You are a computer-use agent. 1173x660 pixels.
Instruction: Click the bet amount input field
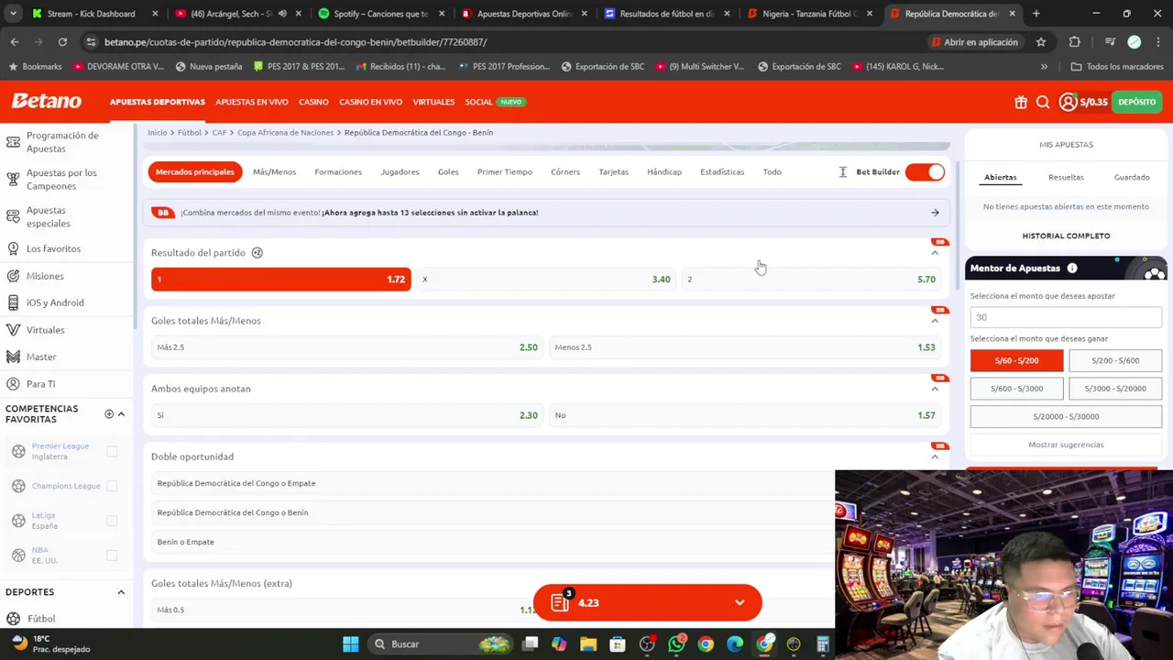(x=1066, y=317)
